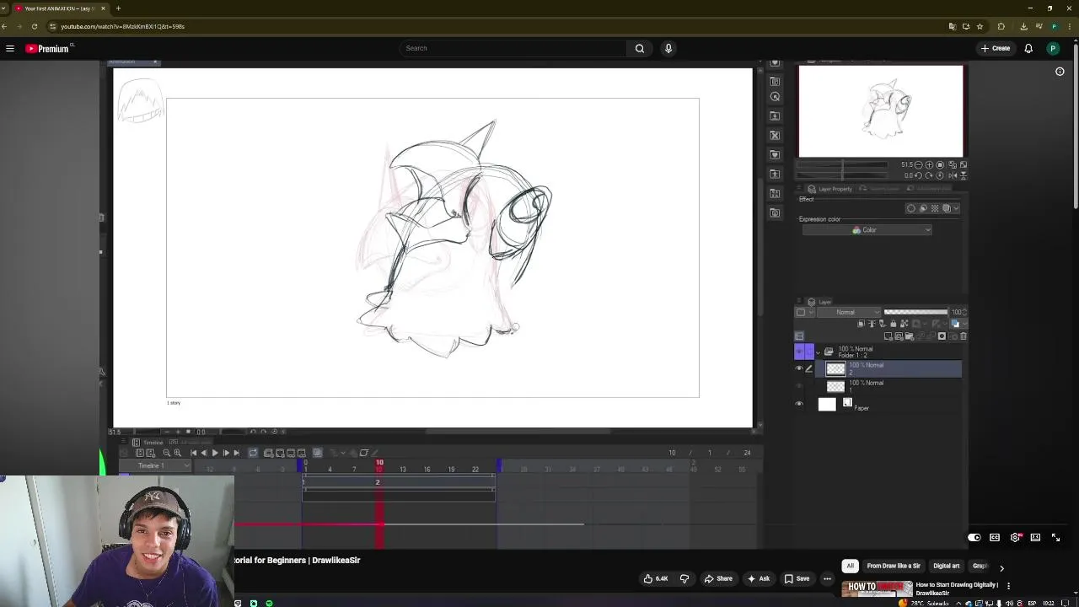Click navigator zoom out icon
This screenshot has width=1079, height=607.
coord(919,165)
